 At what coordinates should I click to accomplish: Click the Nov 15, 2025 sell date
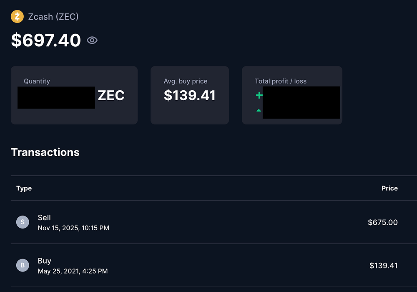[73, 228]
